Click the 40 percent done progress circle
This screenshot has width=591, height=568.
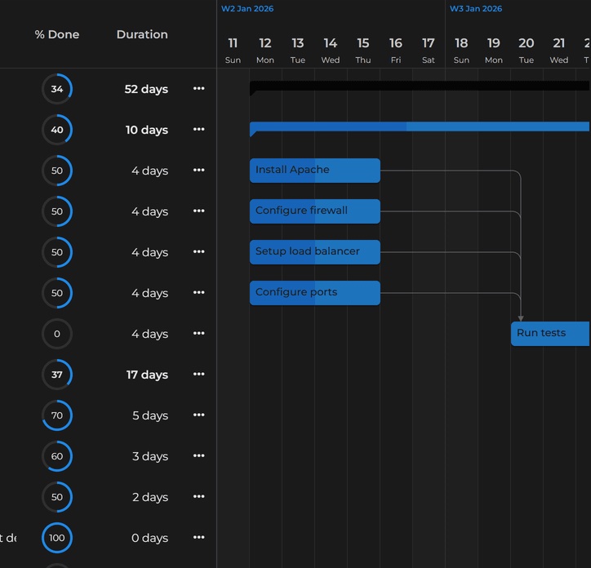57,130
